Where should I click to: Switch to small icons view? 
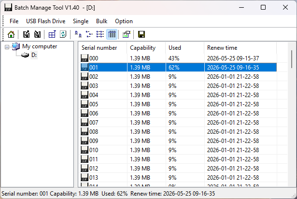[89, 34]
